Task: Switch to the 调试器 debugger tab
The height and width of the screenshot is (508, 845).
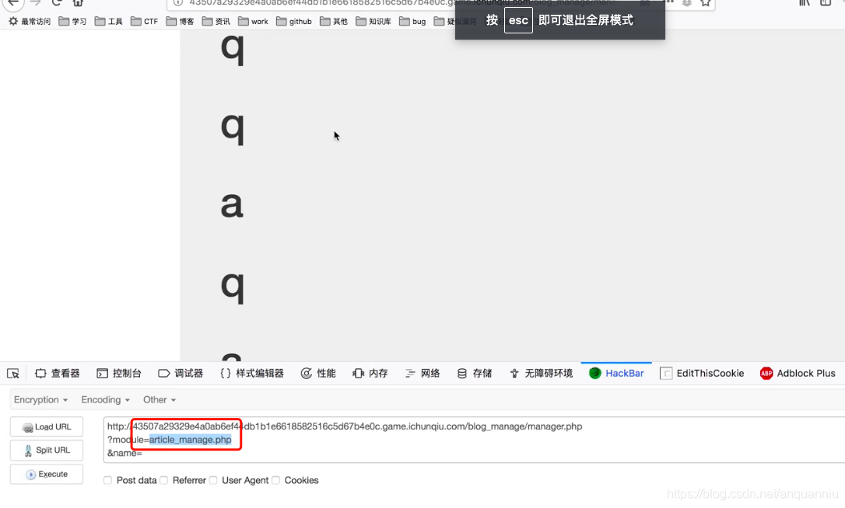Action: tap(181, 374)
